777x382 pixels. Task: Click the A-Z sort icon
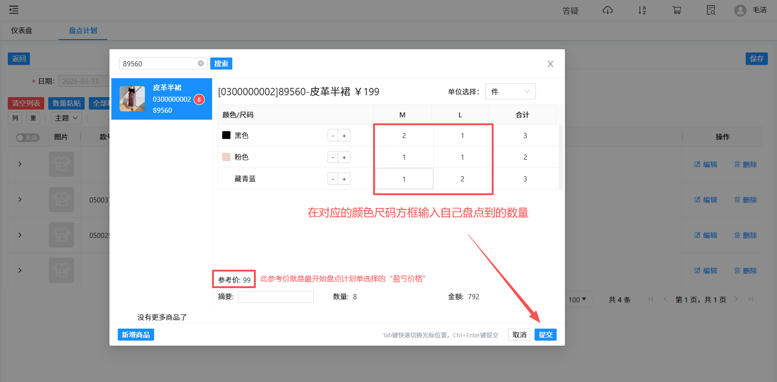coord(642,10)
